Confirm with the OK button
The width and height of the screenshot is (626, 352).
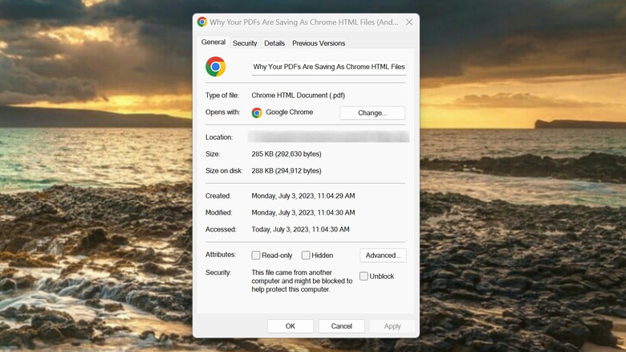290,326
